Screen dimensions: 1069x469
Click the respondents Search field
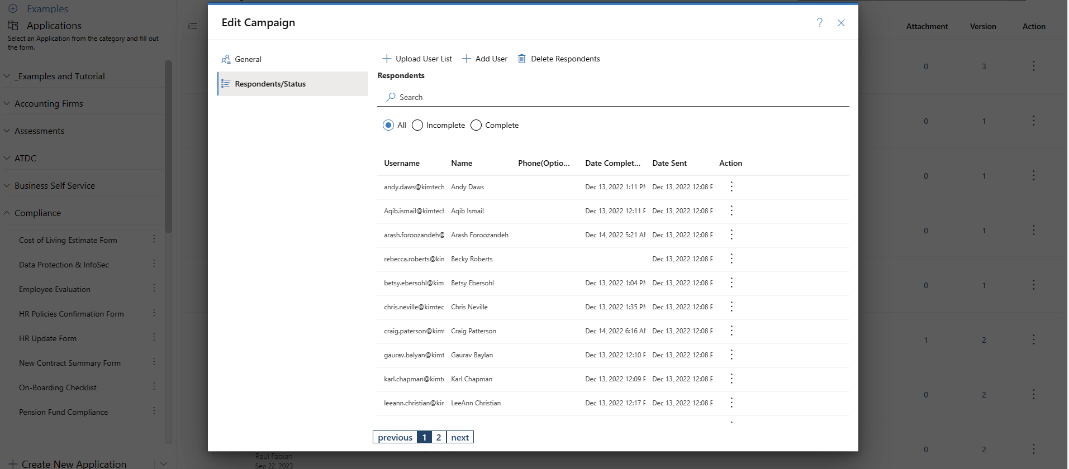click(x=613, y=97)
